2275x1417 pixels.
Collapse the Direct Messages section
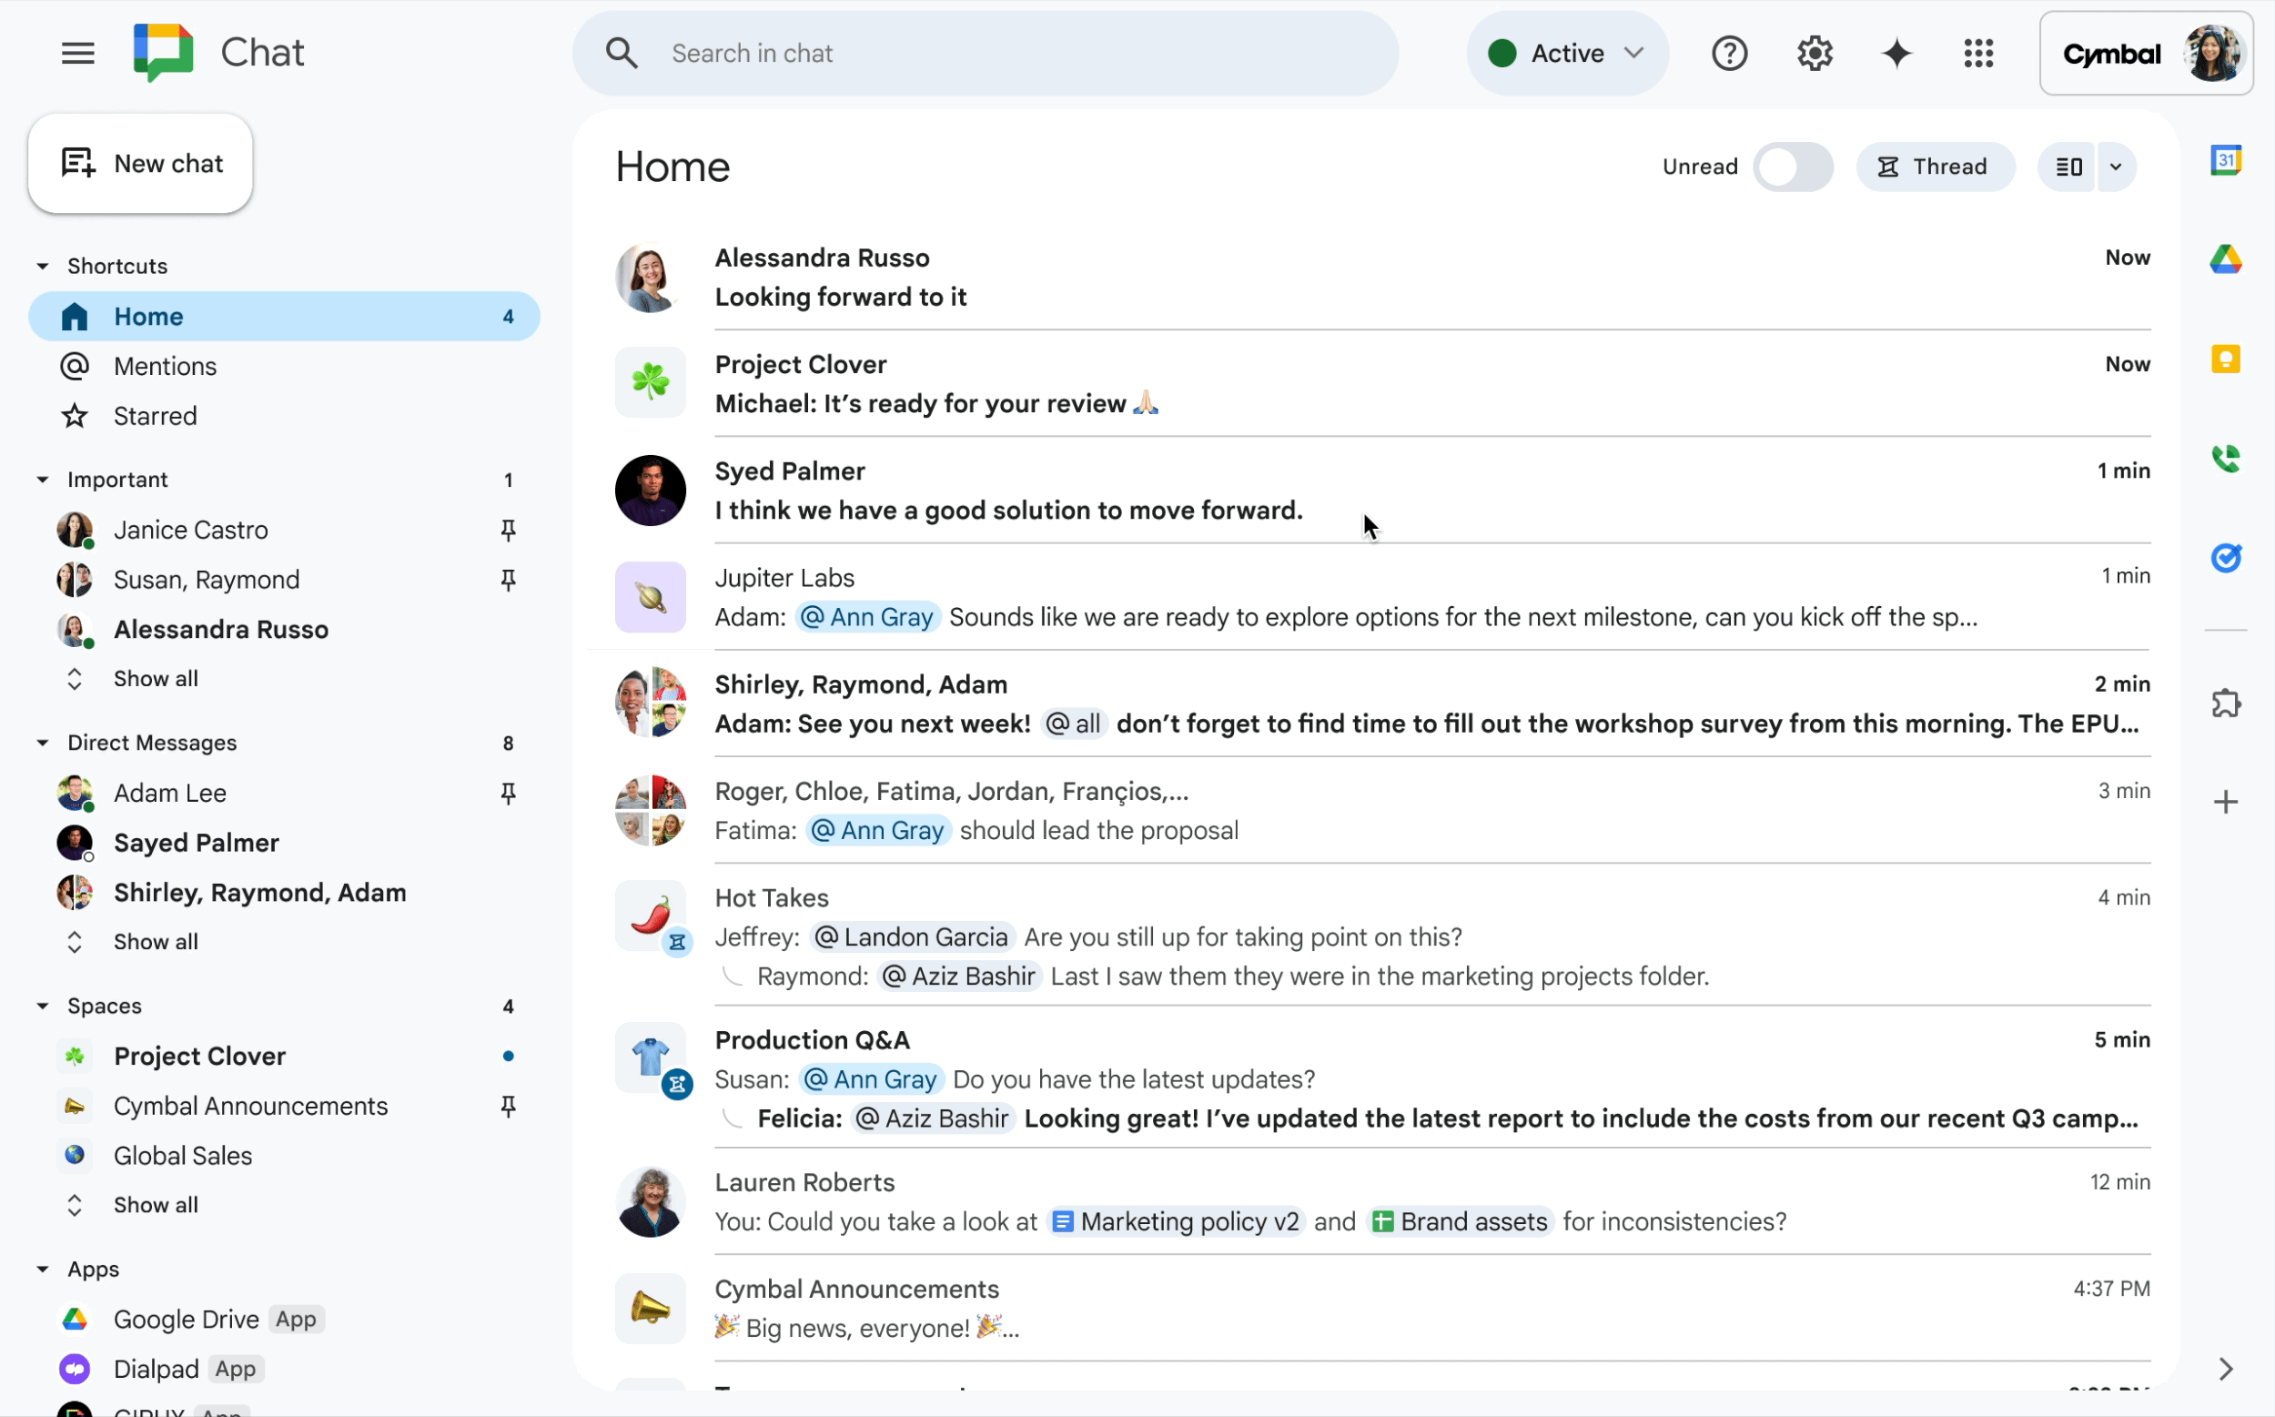point(43,744)
